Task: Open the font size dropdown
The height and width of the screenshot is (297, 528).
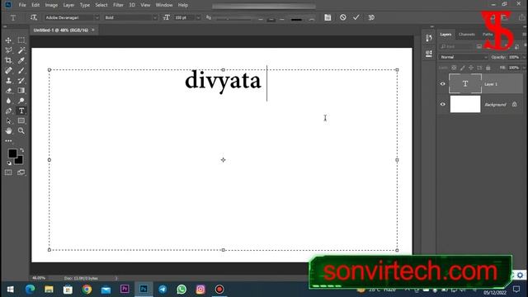Action: click(198, 17)
